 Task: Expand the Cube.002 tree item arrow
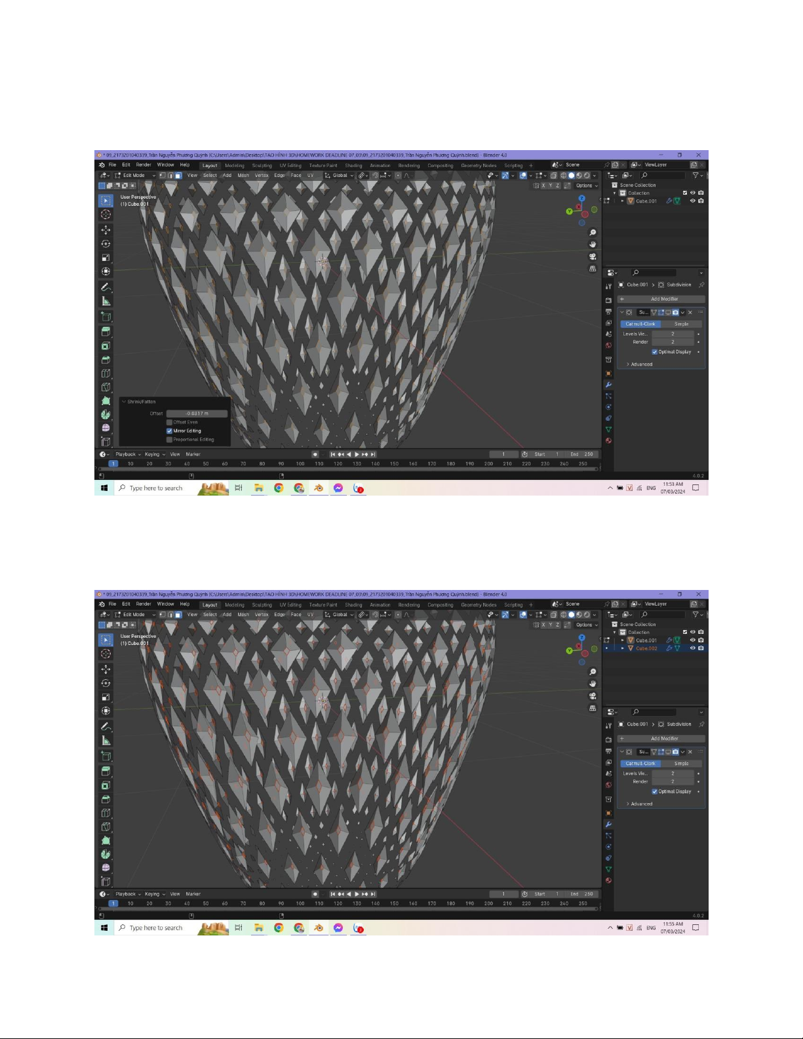pyautogui.click(x=623, y=648)
